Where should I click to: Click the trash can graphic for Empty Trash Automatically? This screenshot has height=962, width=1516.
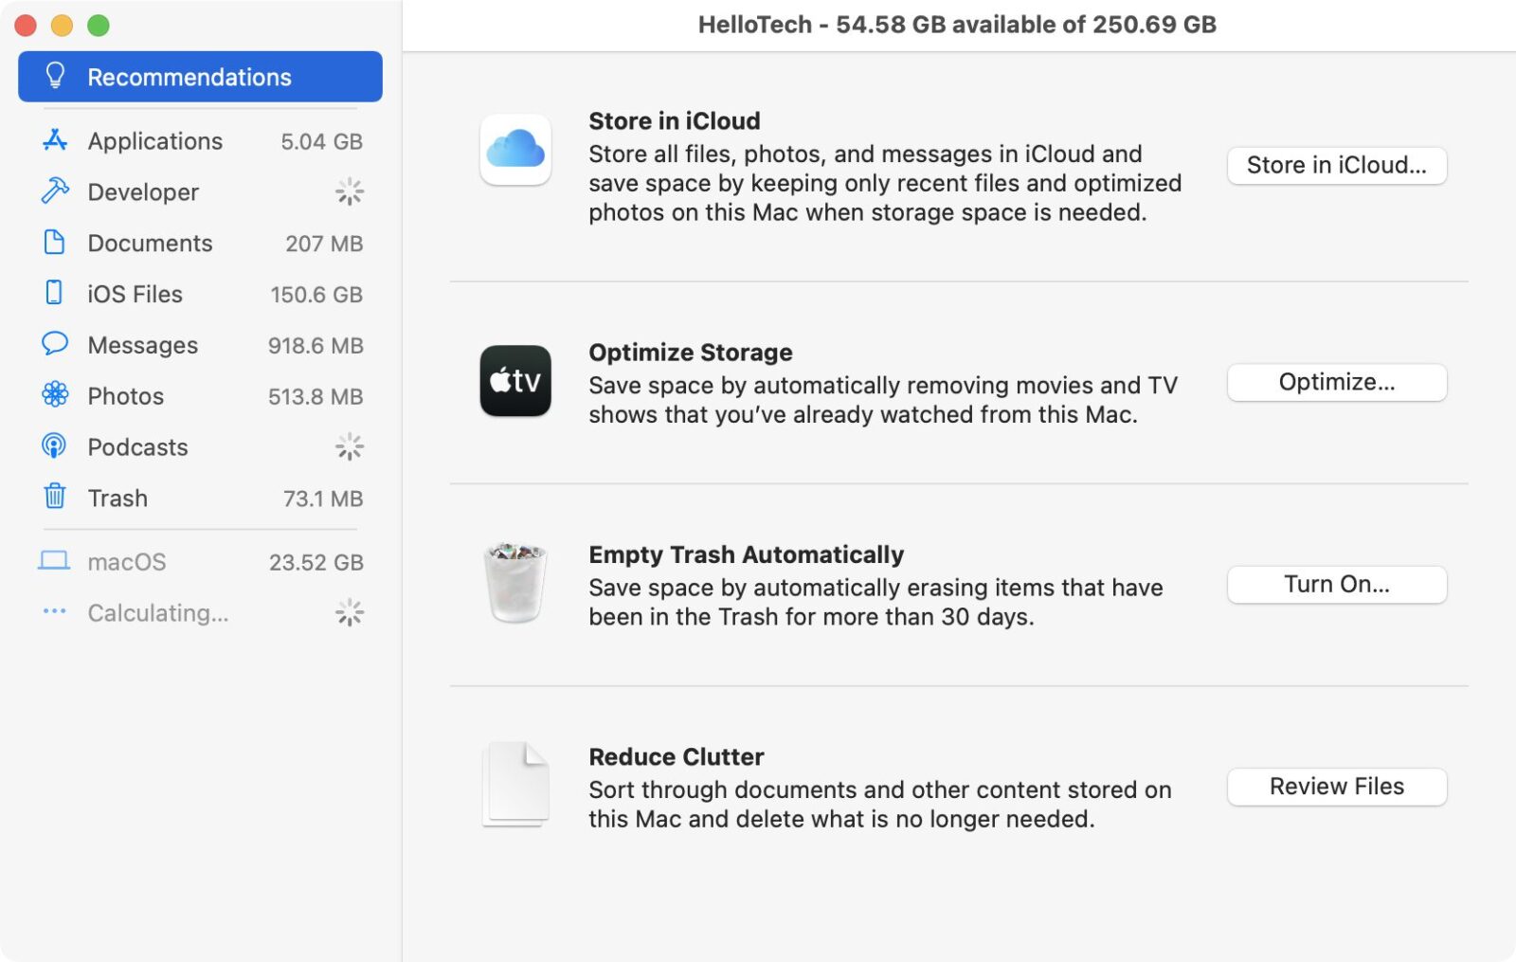click(514, 584)
